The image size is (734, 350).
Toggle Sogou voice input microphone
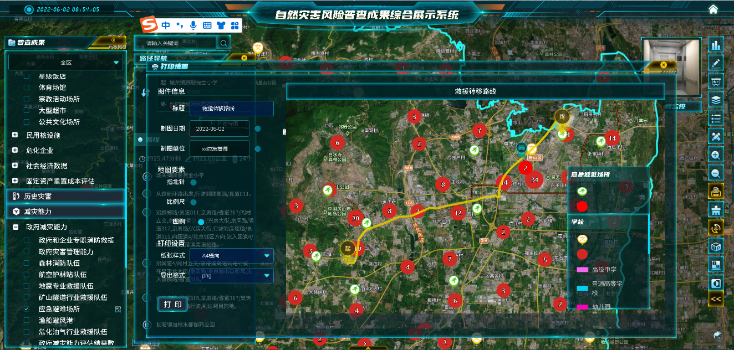[193, 25]
